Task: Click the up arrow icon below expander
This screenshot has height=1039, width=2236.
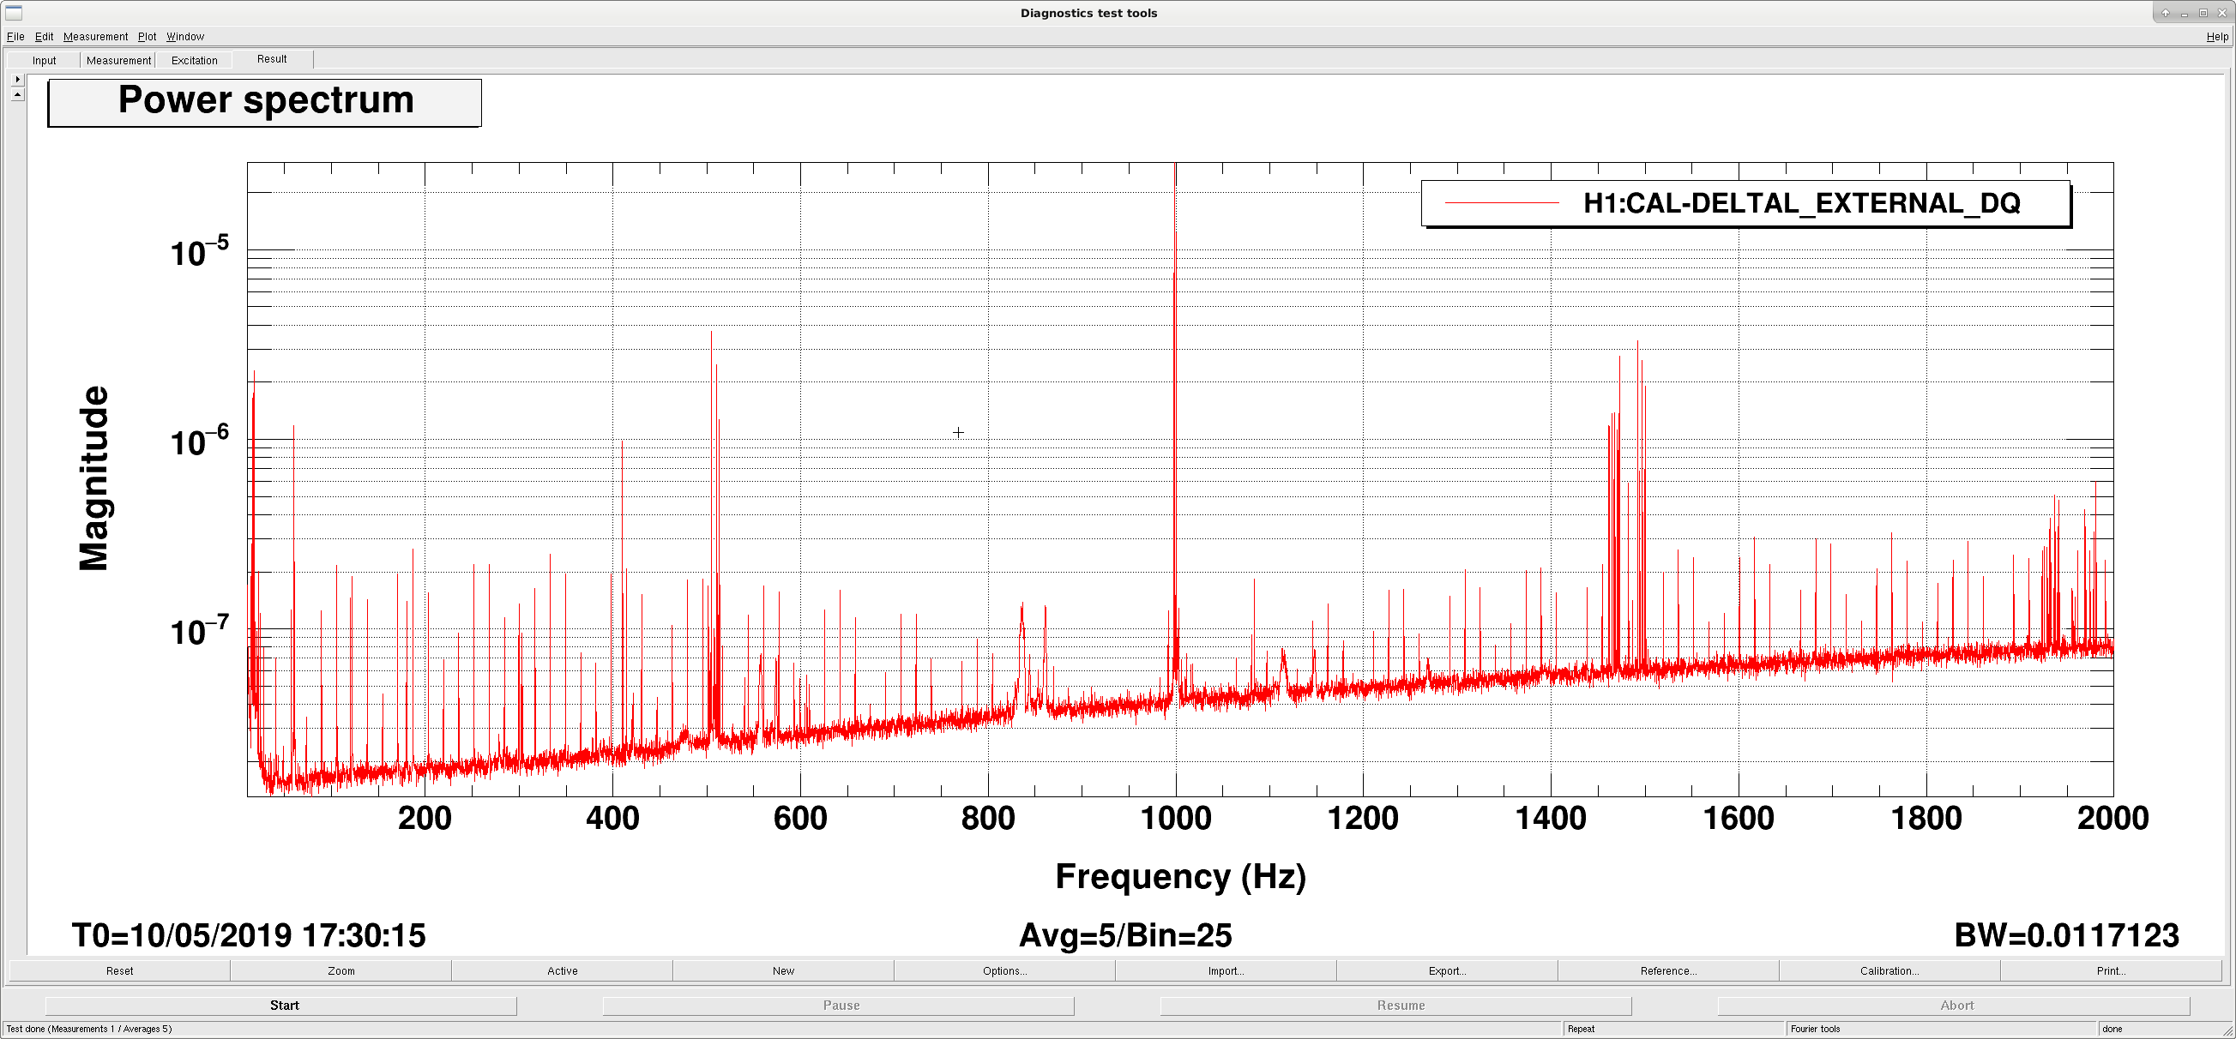Action: (17, 94)
